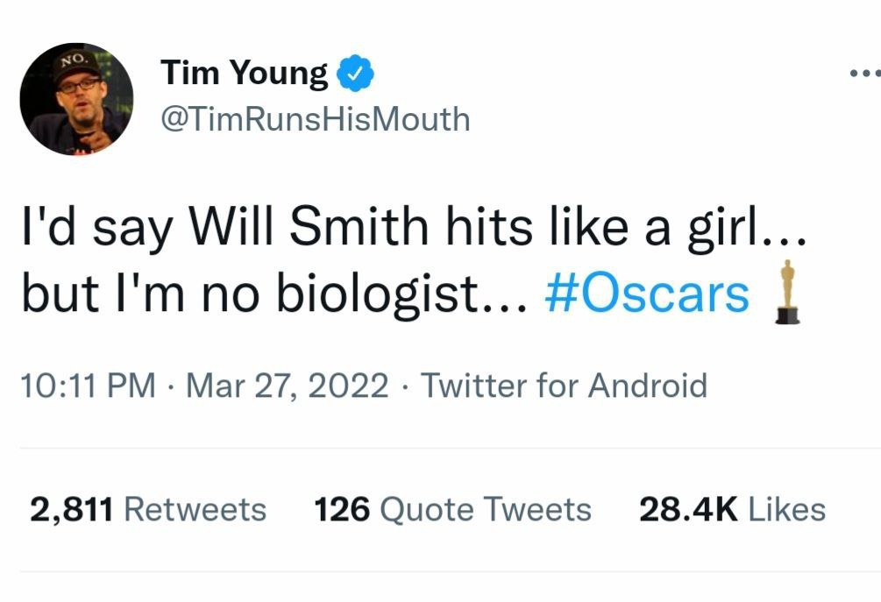Click the words Will Smith in the tweet

(309, 226)
